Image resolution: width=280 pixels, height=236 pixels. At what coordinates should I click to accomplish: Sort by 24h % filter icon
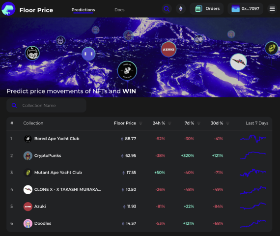pos(169,123)
